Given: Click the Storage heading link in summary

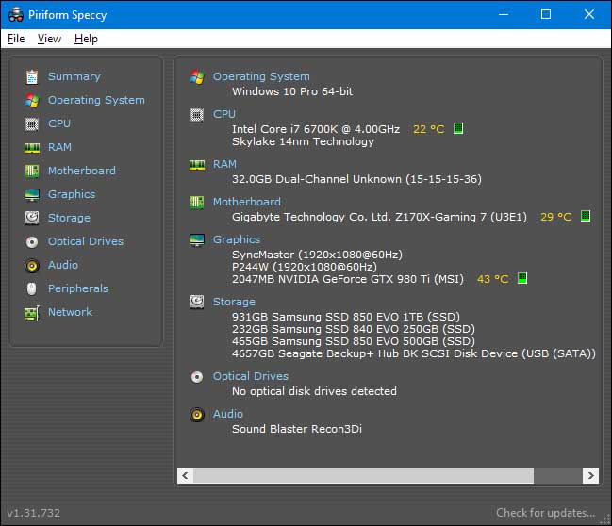Looking at the screenshot, I should 234,302.
